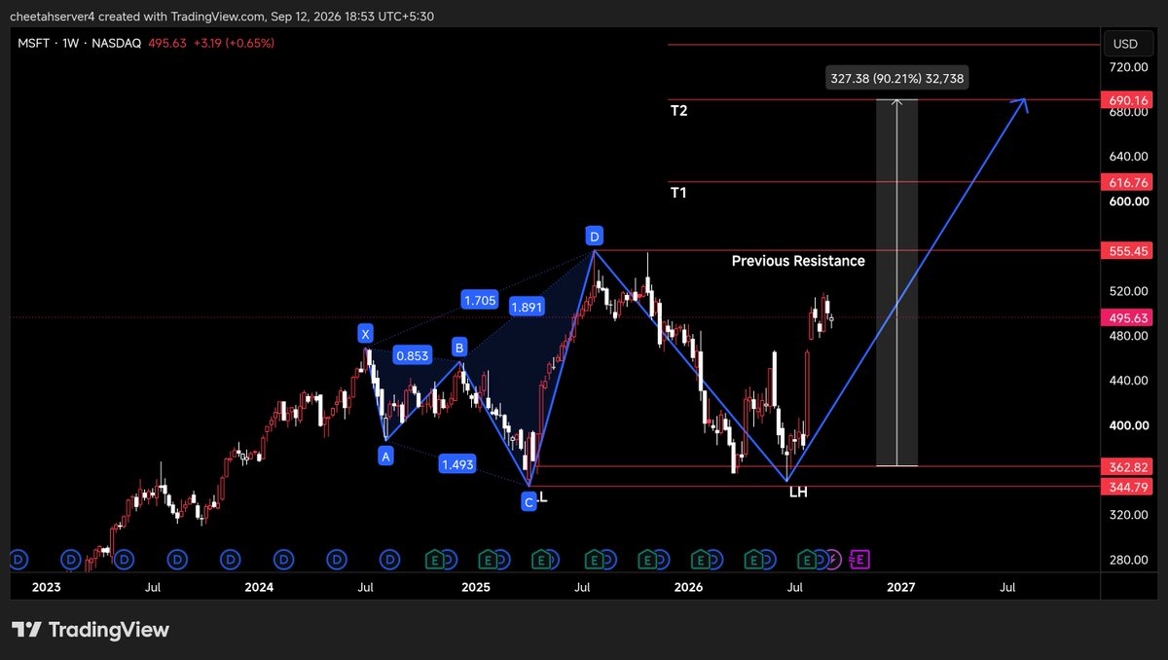Click the MSFT symbol title in chart header
Screen dimensions: 1168x660
click(31, 43)
